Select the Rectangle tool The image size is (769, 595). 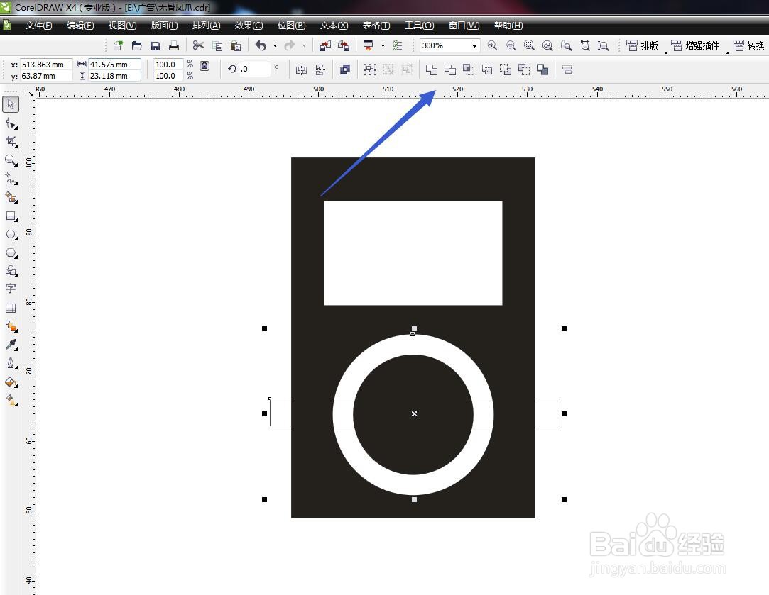click(x=10, y=216)
